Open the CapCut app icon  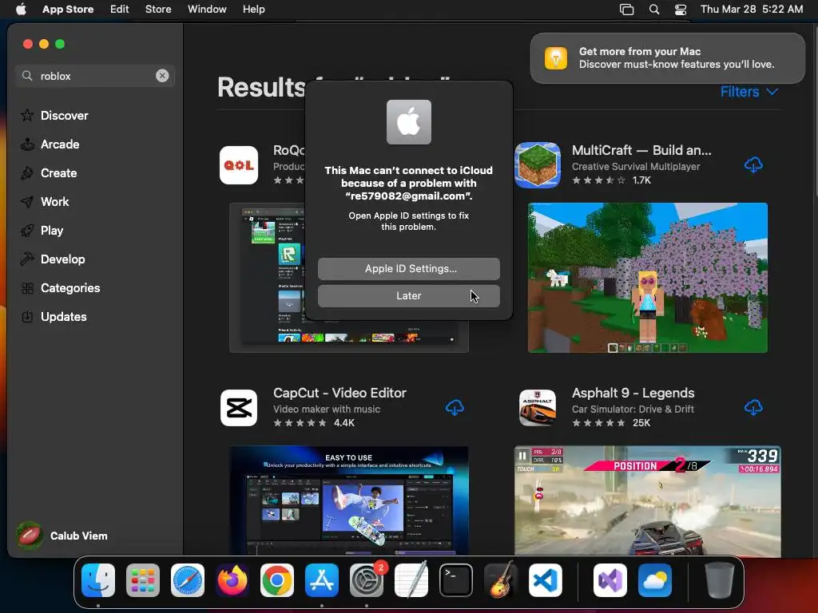239,408
